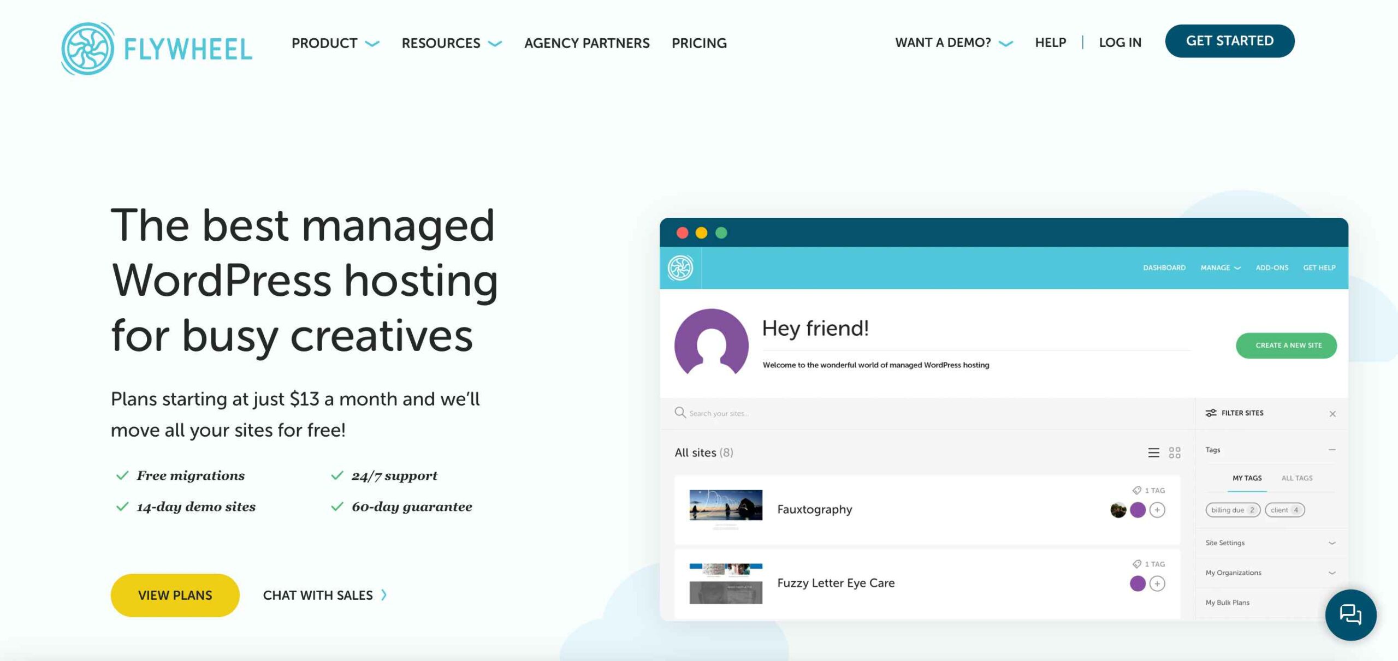Viewport: 1398px width, 661px height.
Task: Select the All Tags tab
Action: [1297, 478]
